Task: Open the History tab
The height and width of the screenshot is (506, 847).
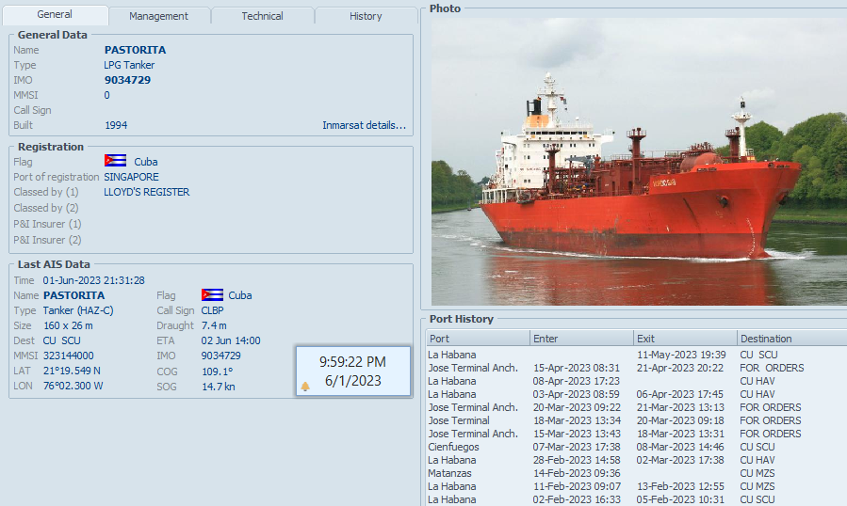Action: click(x=366, y=16)
